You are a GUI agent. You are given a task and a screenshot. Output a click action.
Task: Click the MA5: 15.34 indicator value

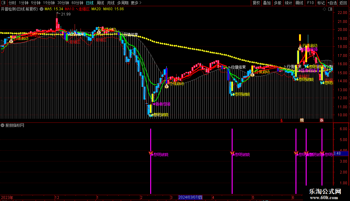click(54, 9)
